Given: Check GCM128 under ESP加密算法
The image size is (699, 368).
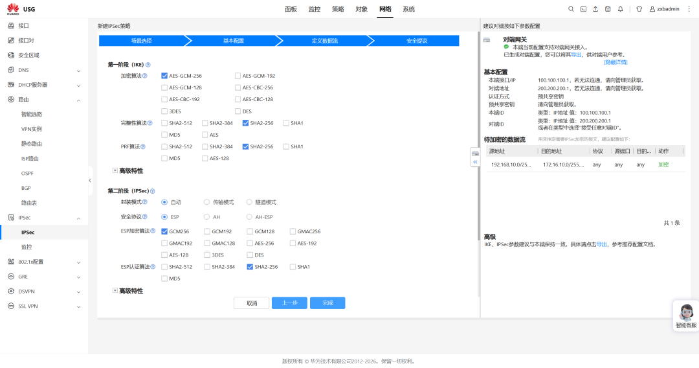Looking at the screenshot, I should click(250, 231).
